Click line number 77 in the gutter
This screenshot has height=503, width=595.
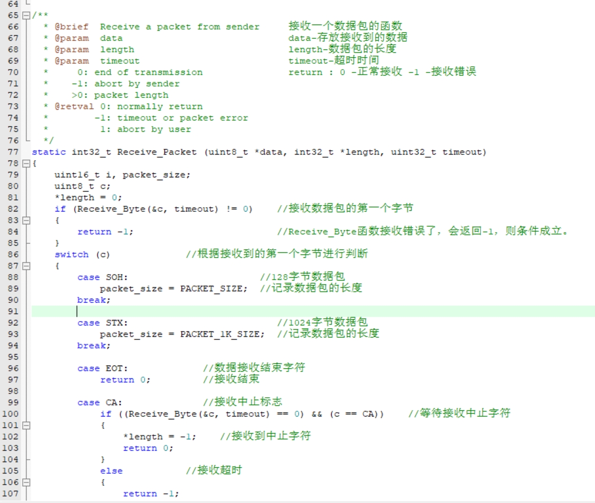coord(13,152)
